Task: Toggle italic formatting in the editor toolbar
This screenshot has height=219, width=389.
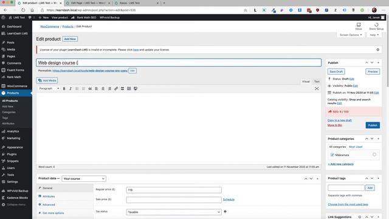Action: pyautogui.click(x=71, y=89)
